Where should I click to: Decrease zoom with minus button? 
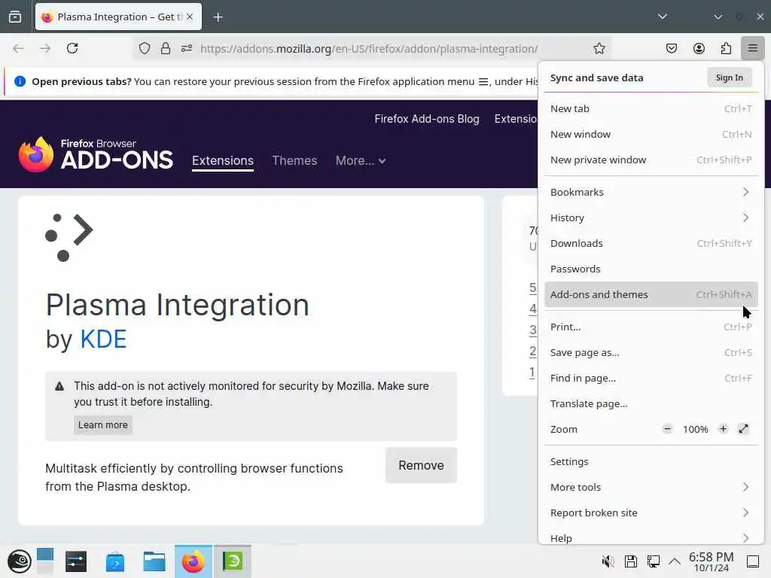tap(667, 429)
